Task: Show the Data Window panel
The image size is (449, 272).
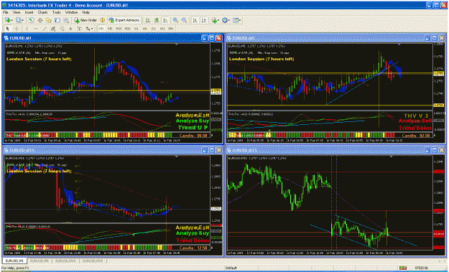Action: click(x=40, y=20)
